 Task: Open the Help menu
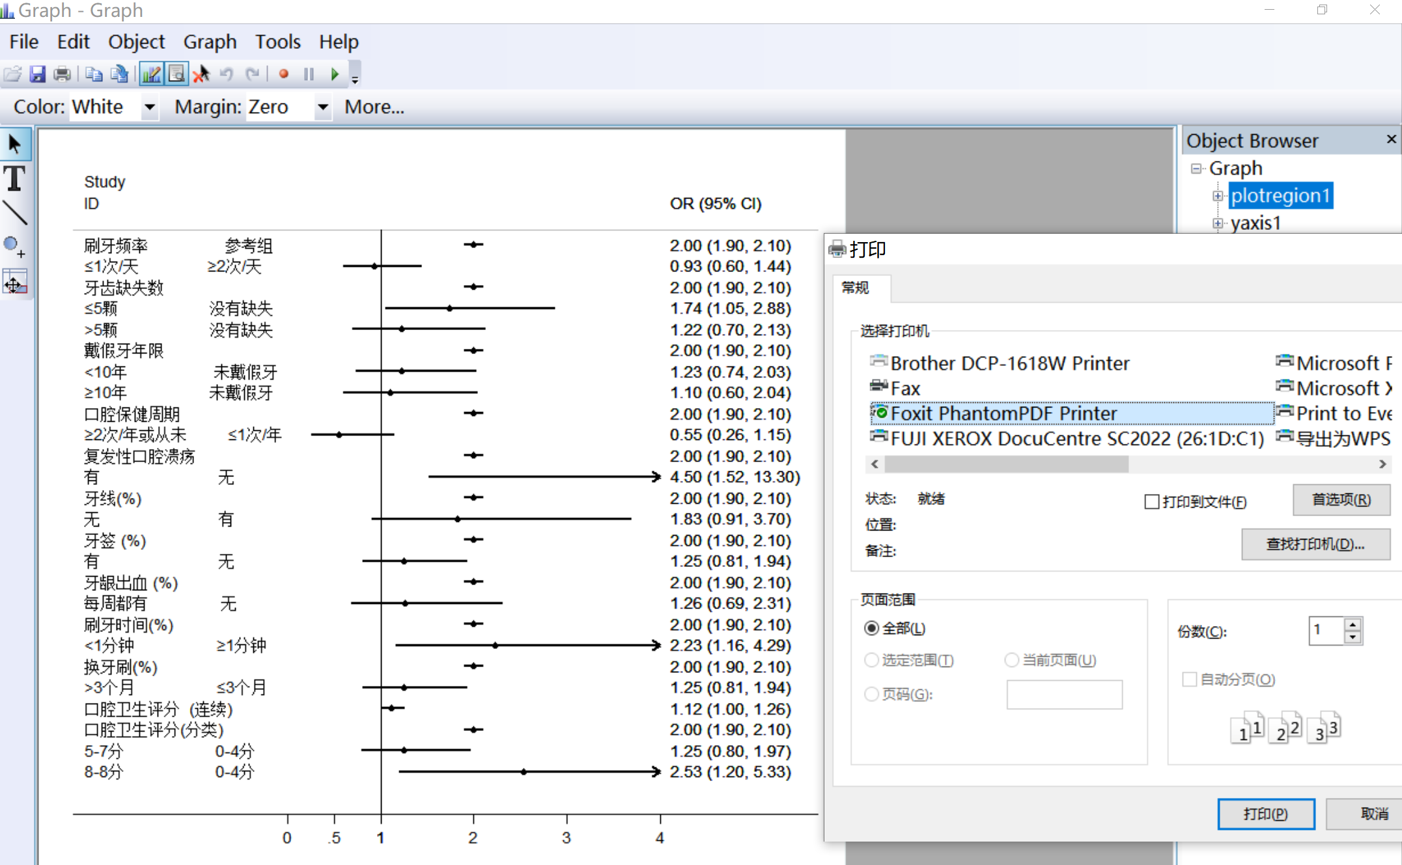(x=339, y=42)
